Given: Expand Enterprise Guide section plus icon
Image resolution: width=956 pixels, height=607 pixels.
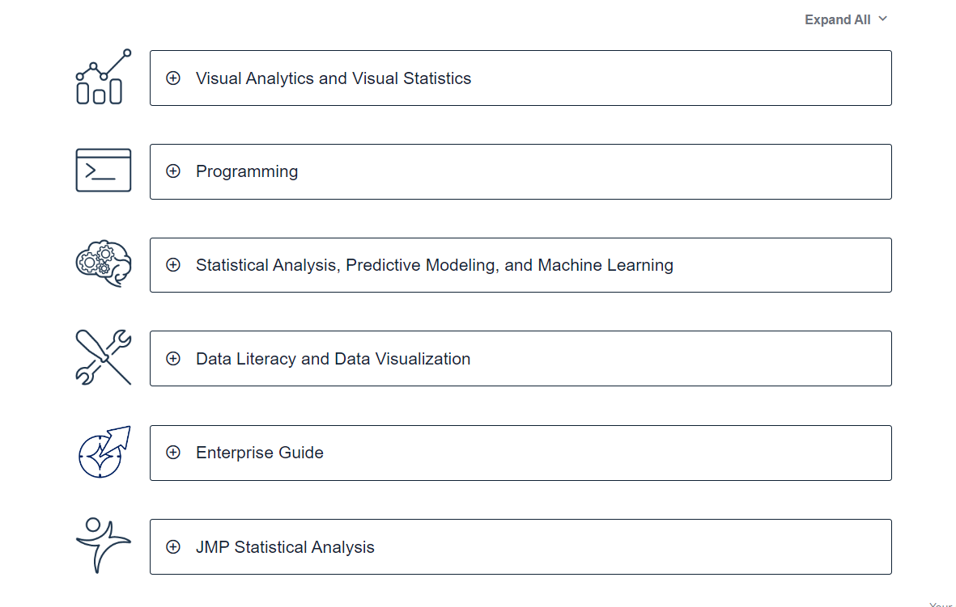Looking at the screenshot, I should pyautogui.click(x=173, y=453).
